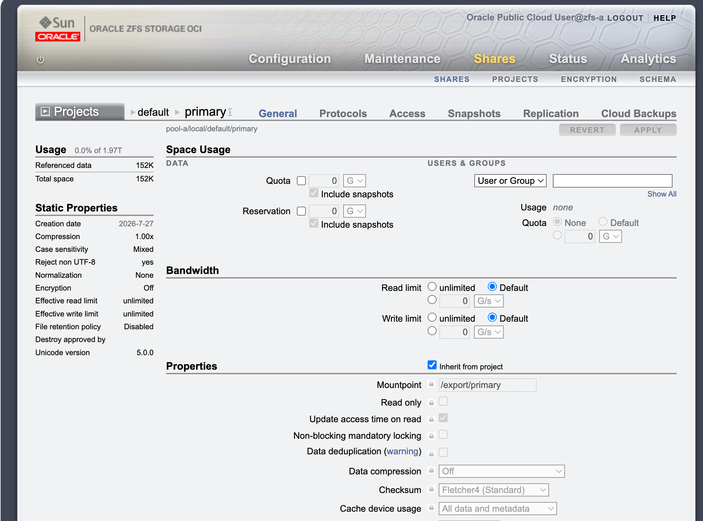Click lock icon beside Mountpoint

click(x=431, y=384)
